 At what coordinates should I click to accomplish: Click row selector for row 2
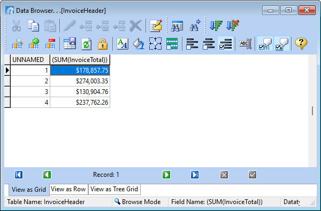[x=7, y=81]
